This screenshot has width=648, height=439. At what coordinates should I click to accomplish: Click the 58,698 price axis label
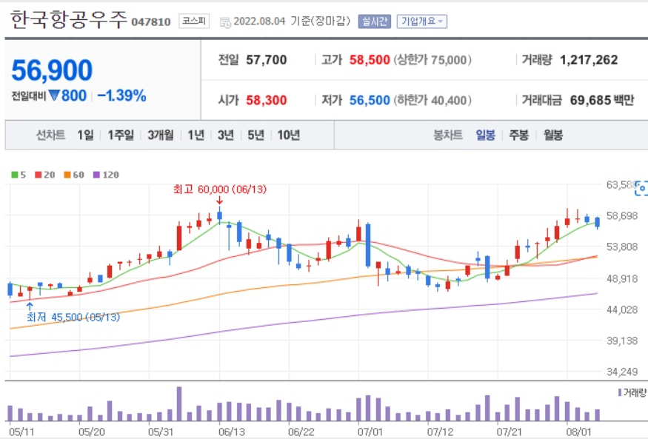tap(622, 215)
